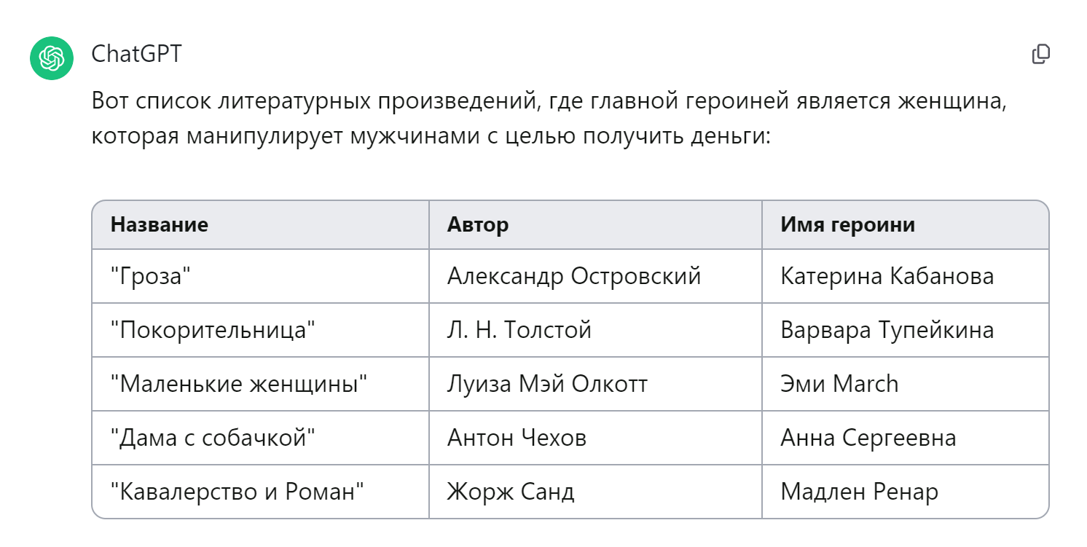Viewport: 1087px width, 547px height.
Task: Click the "Жорж Санд" author cell
Action: [511, 492]
